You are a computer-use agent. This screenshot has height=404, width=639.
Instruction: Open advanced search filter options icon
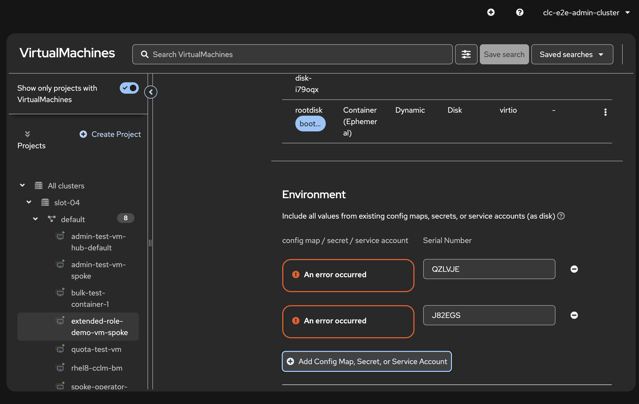click(466, 54)
